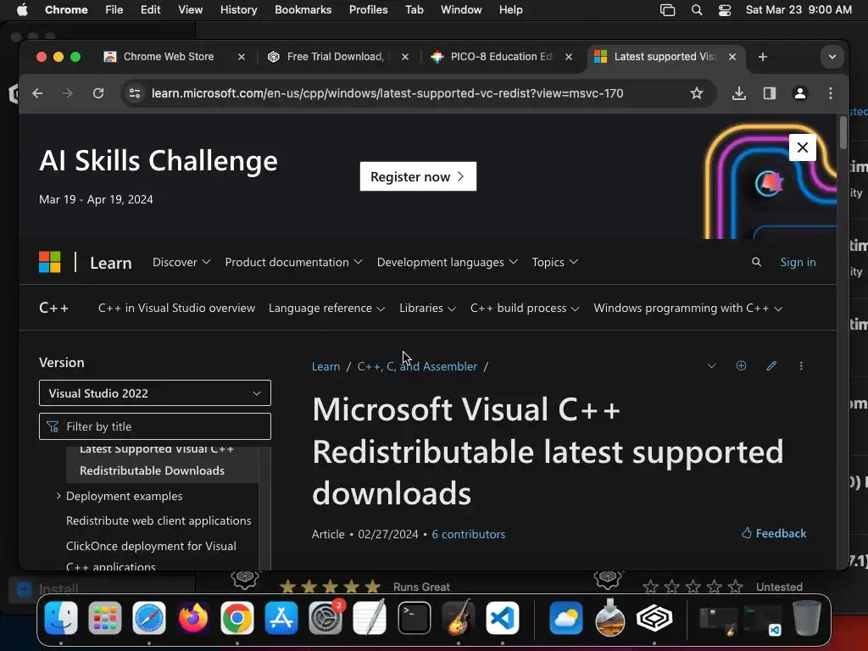
Task: Open ClickOnce deployment for Visual C++ applications
Action: point(151,555)
